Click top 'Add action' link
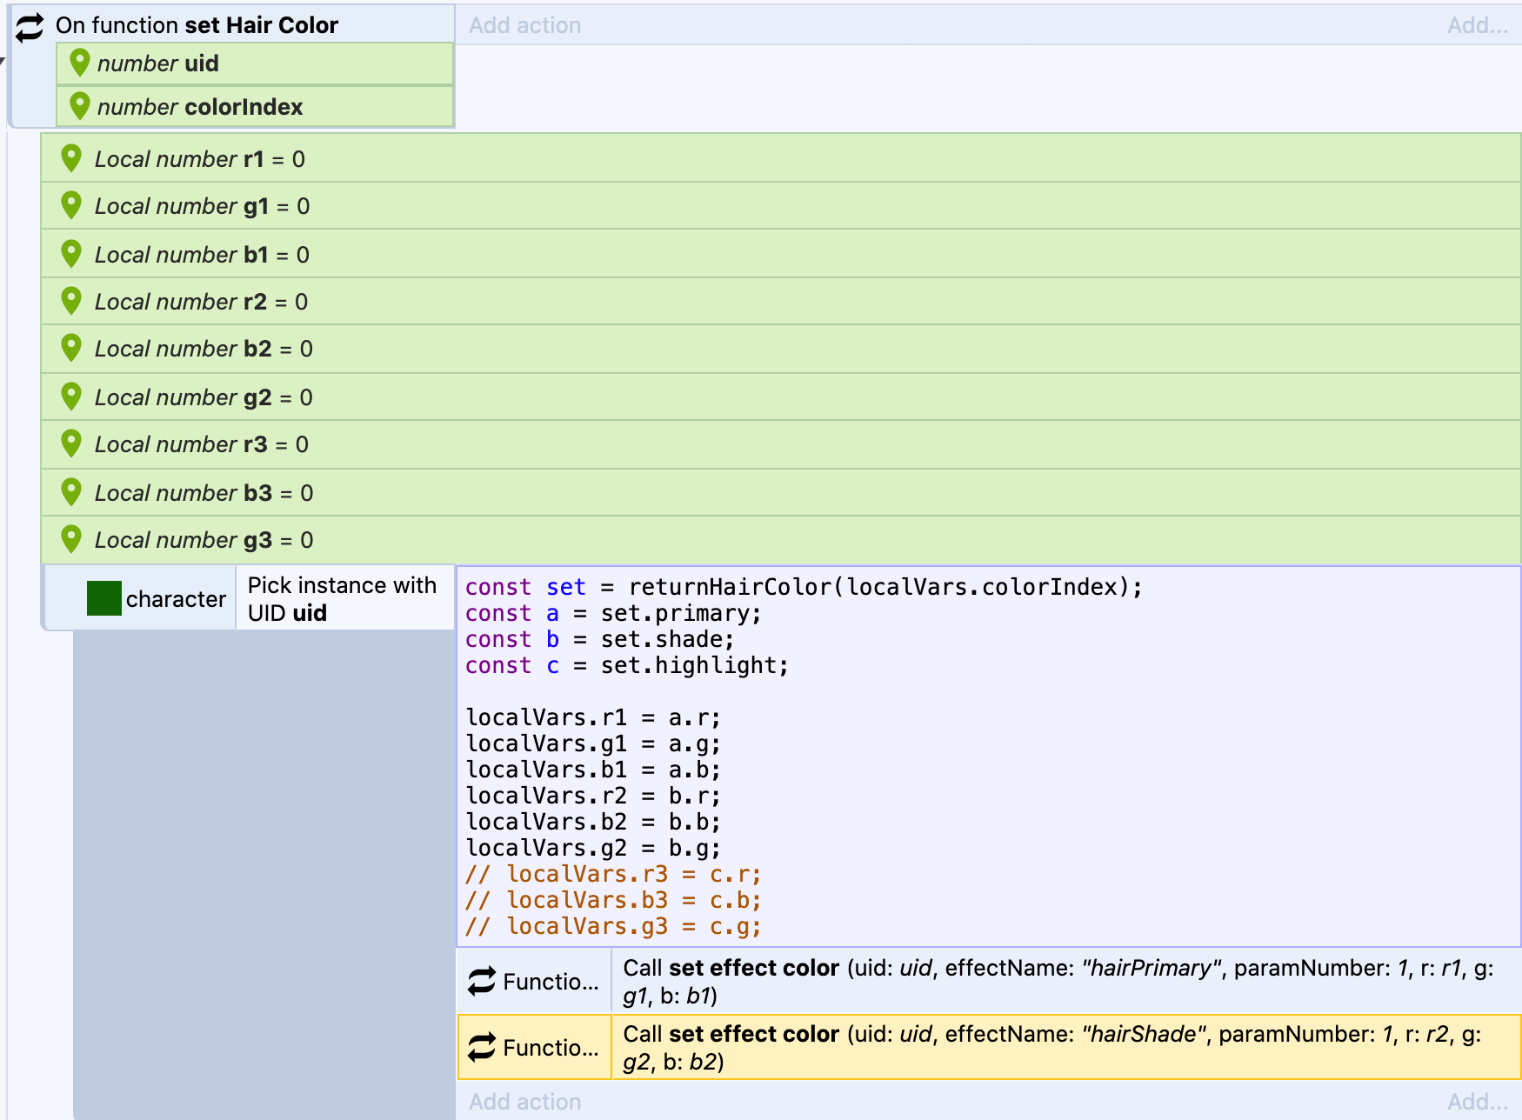This screenshot has width=1522, height=1120. pos(525,25)
